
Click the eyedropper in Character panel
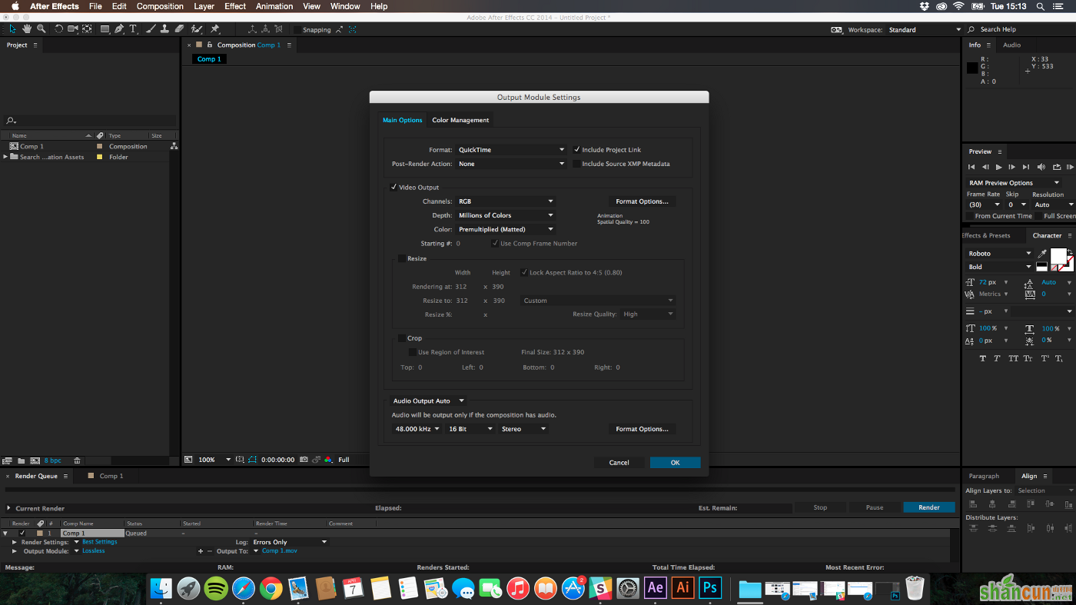[x=1042, y=254]
